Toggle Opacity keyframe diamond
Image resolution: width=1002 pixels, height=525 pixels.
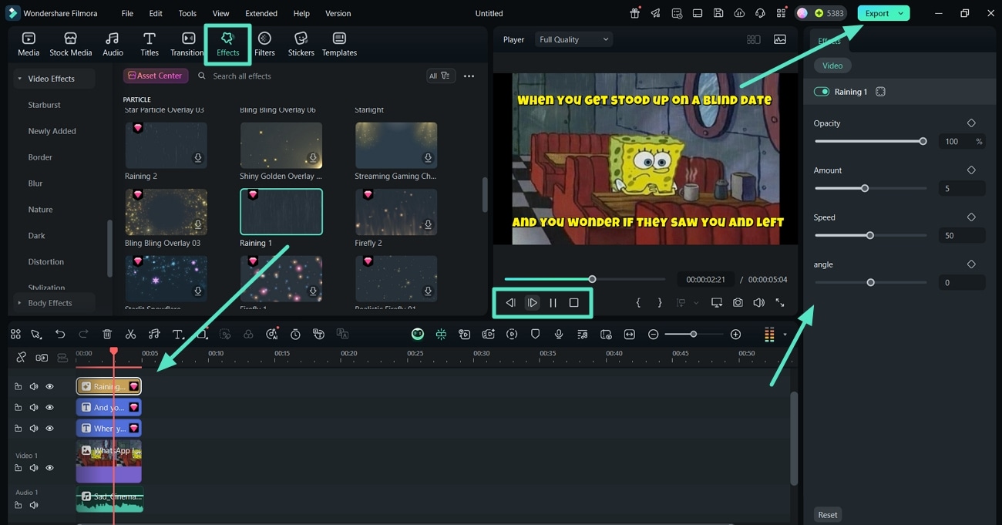tap(971, 123)
